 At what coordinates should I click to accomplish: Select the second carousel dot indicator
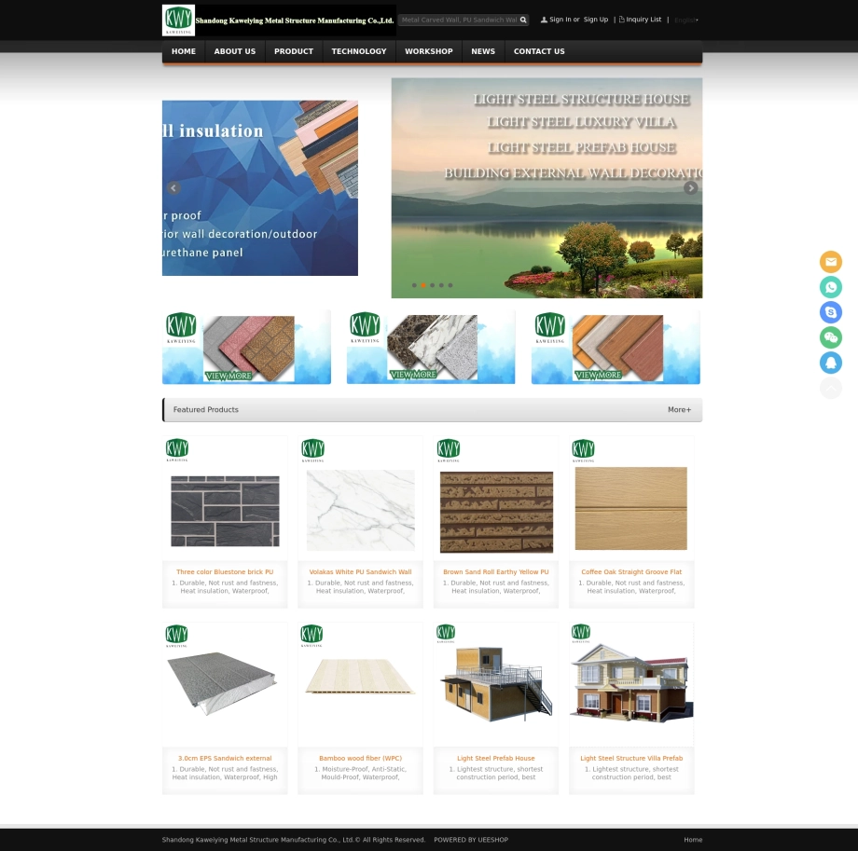(423, 285)
